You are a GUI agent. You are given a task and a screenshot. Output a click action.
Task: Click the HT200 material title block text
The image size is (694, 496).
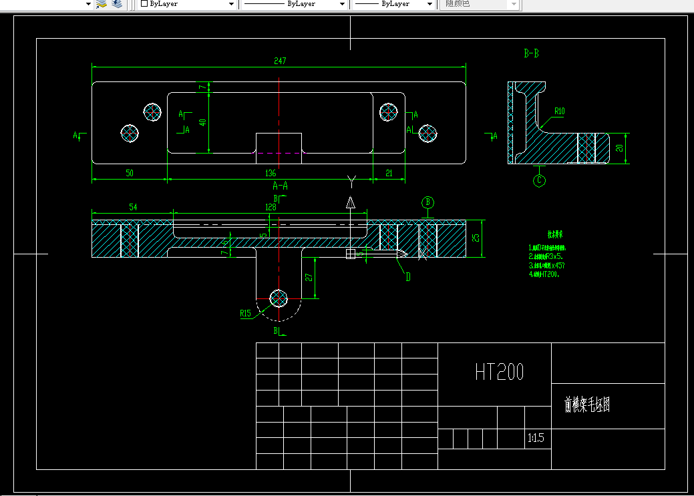(x=499, y=372)
